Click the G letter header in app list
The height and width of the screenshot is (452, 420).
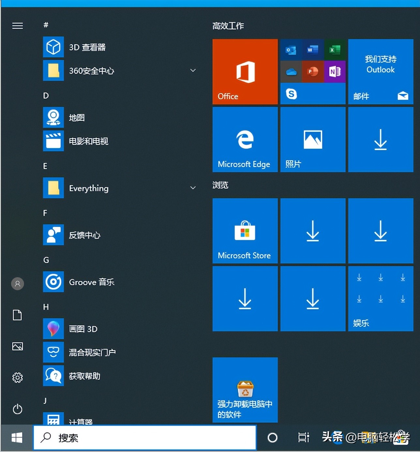[46, 260]
